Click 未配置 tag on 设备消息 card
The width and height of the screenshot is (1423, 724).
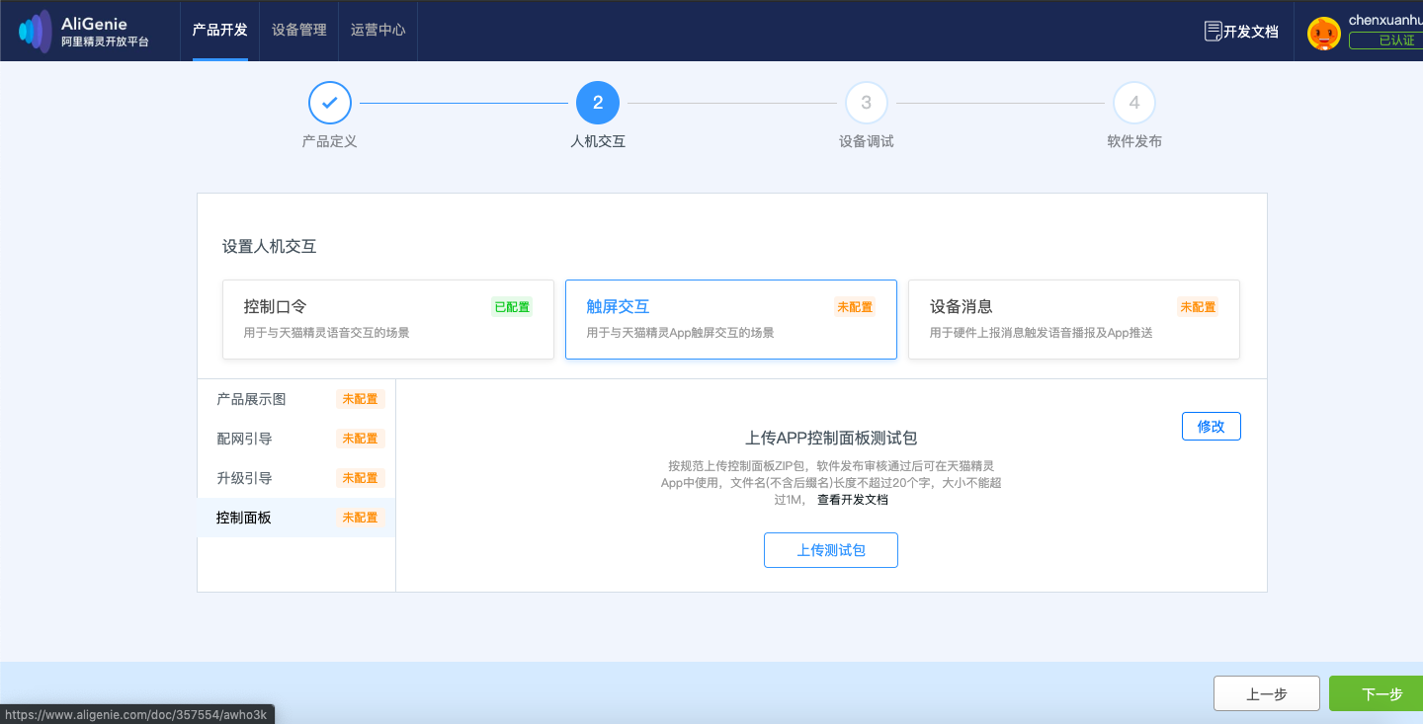pos(1198,307)
